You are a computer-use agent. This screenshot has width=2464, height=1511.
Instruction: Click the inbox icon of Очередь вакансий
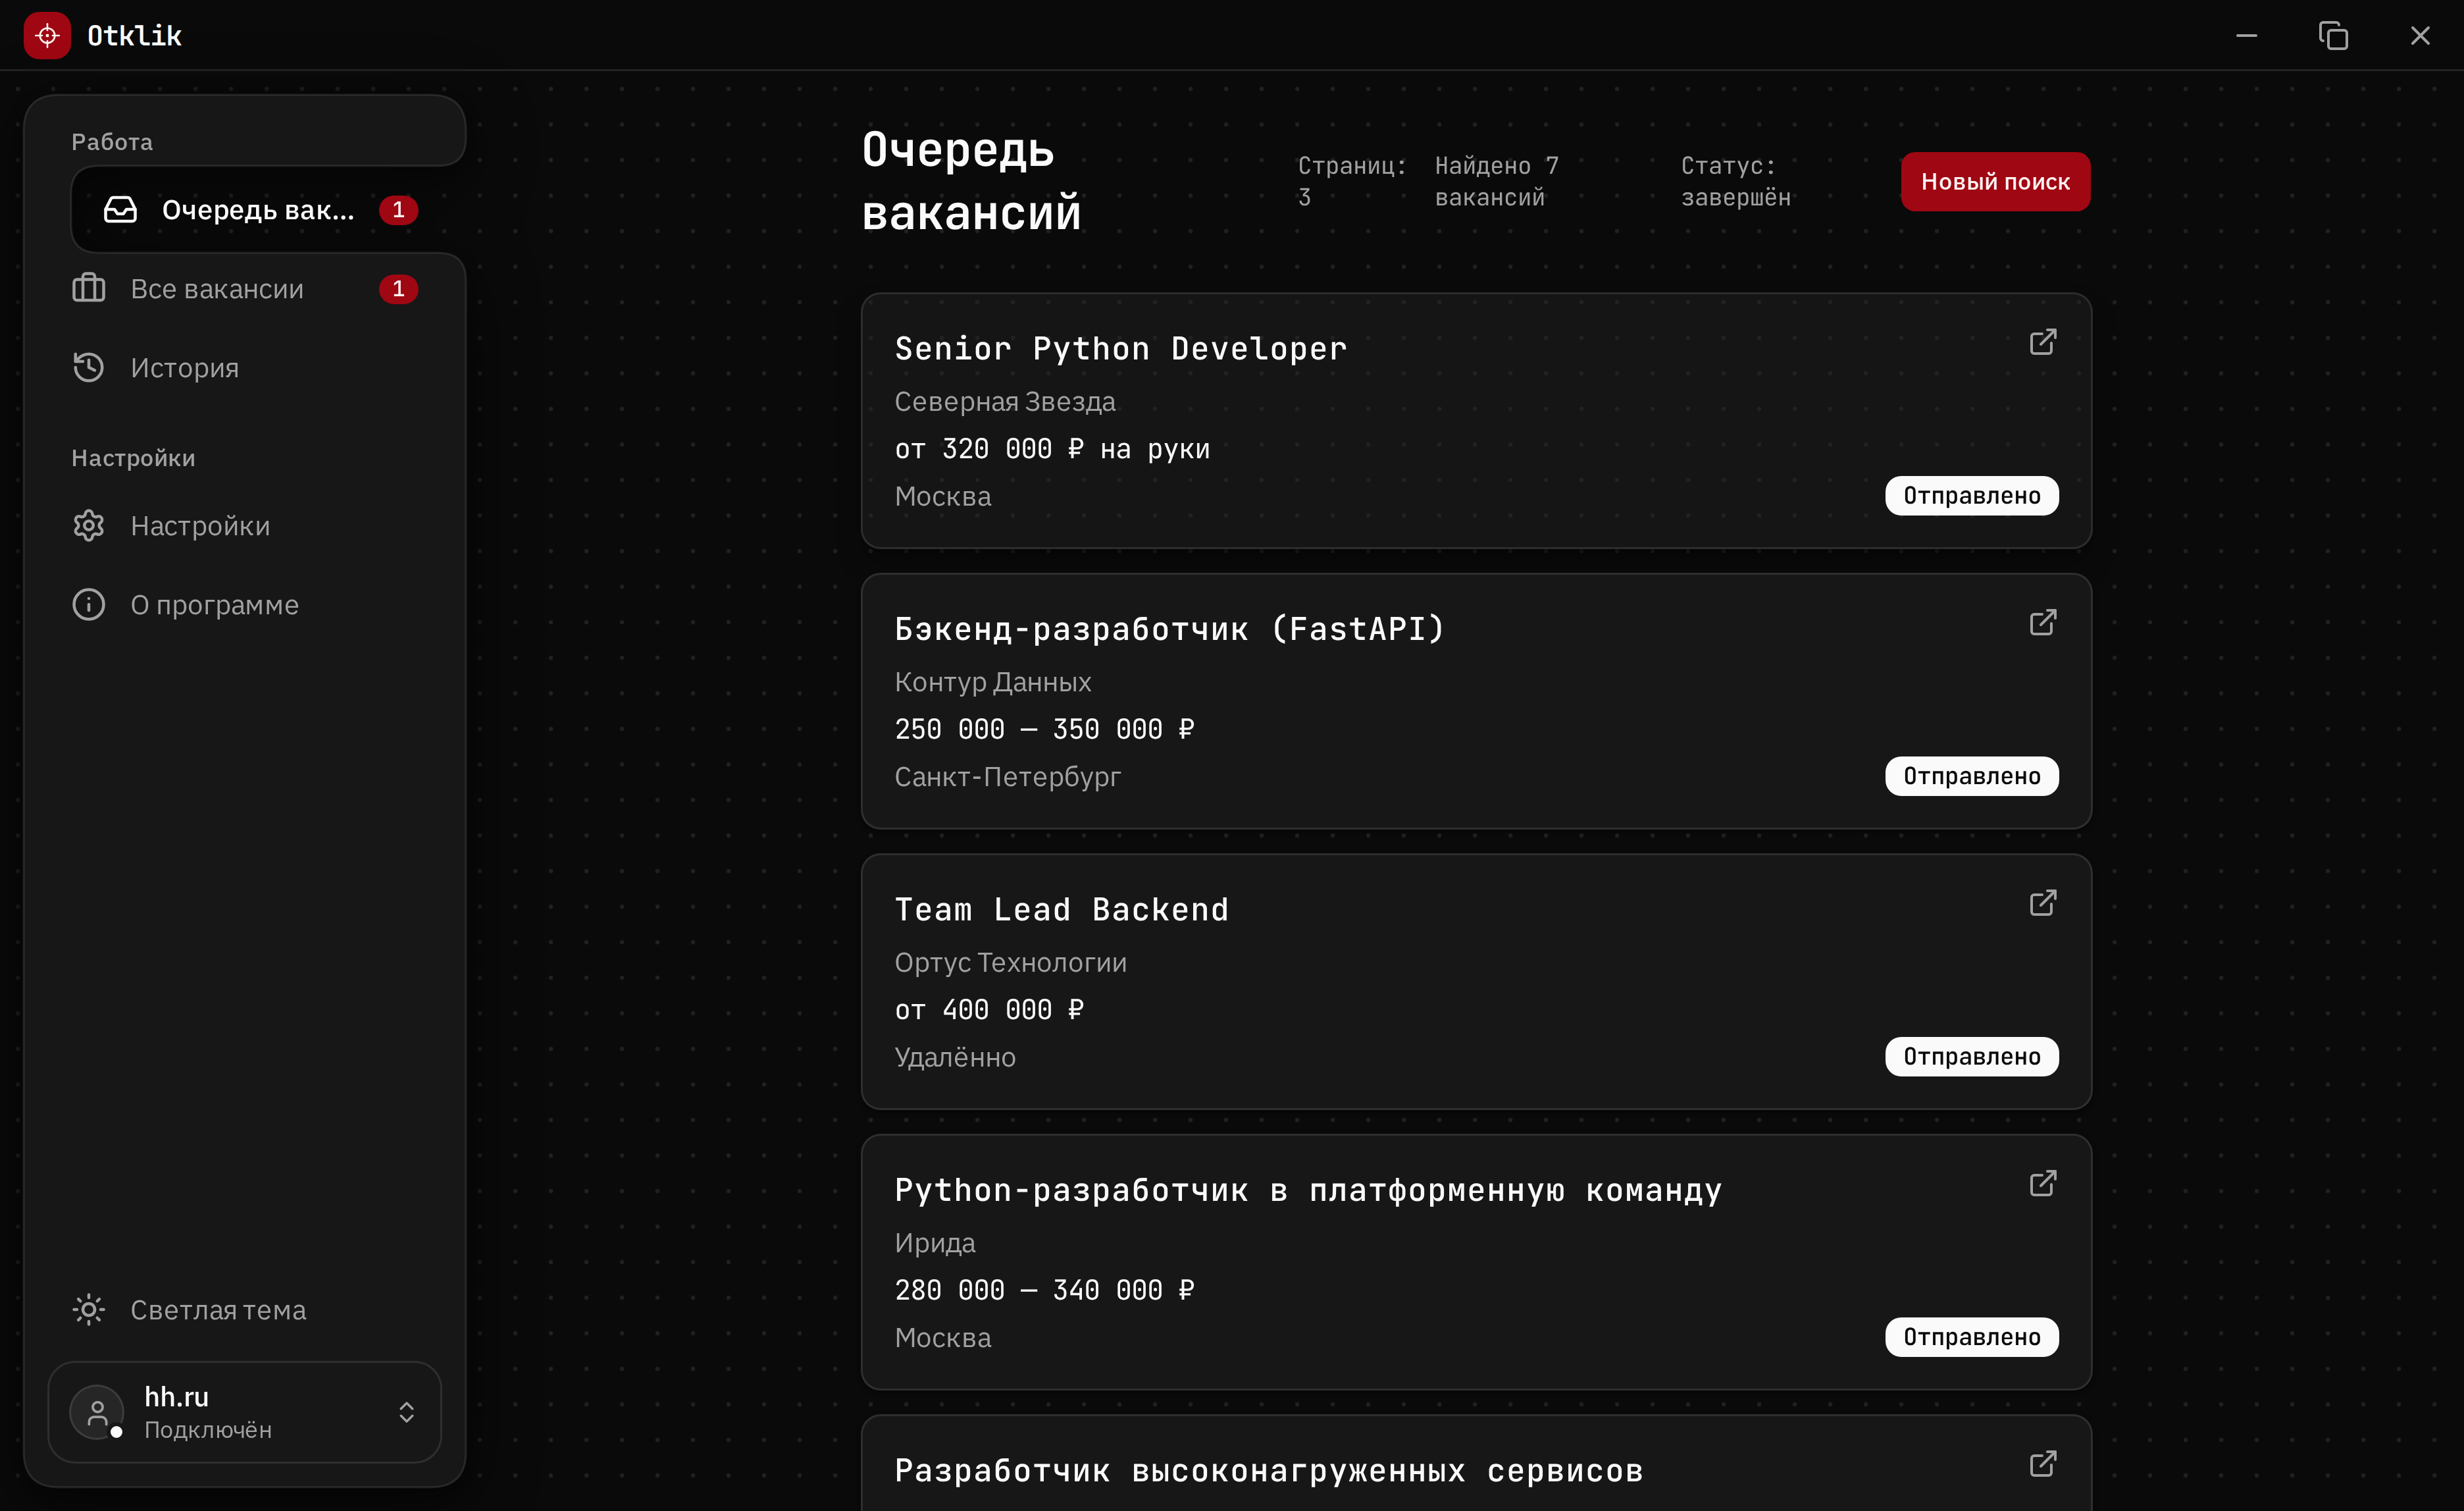click(120, 210)
